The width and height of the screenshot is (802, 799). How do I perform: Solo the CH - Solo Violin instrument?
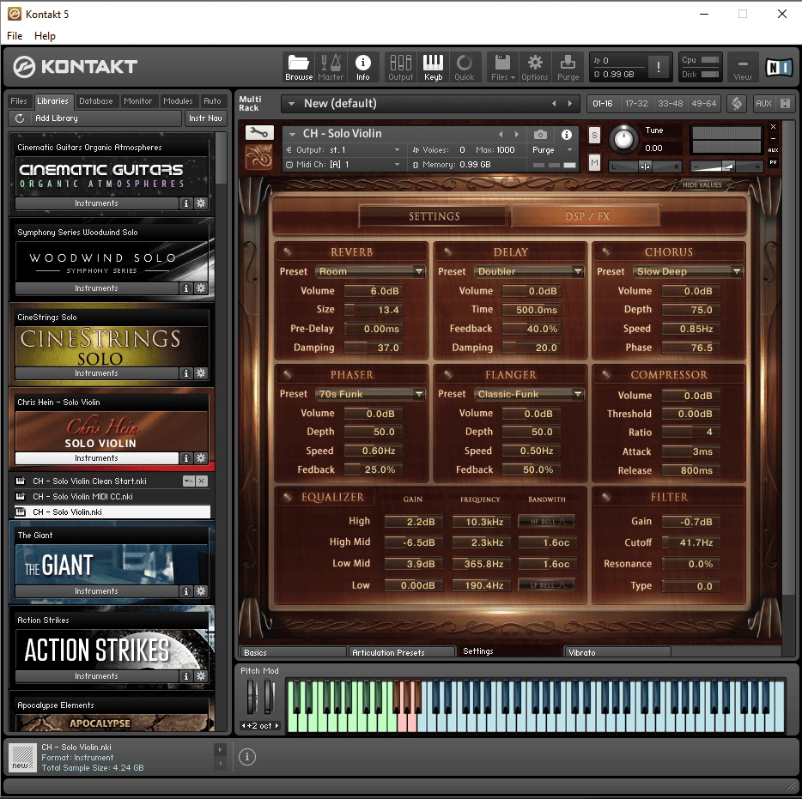click(594, 136)
